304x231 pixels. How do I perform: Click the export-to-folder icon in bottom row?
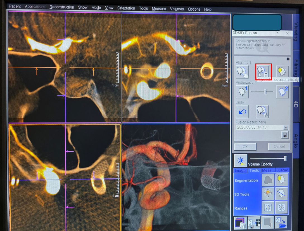click(x=281, y=223)
